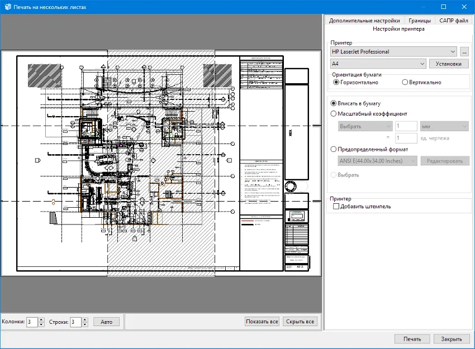Open the disabled Выбрать scale dropdown

pos(365,126)
